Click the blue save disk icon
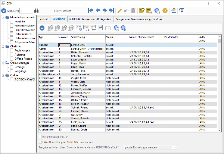This screenshot has width=224, height=154. [101, 28]
